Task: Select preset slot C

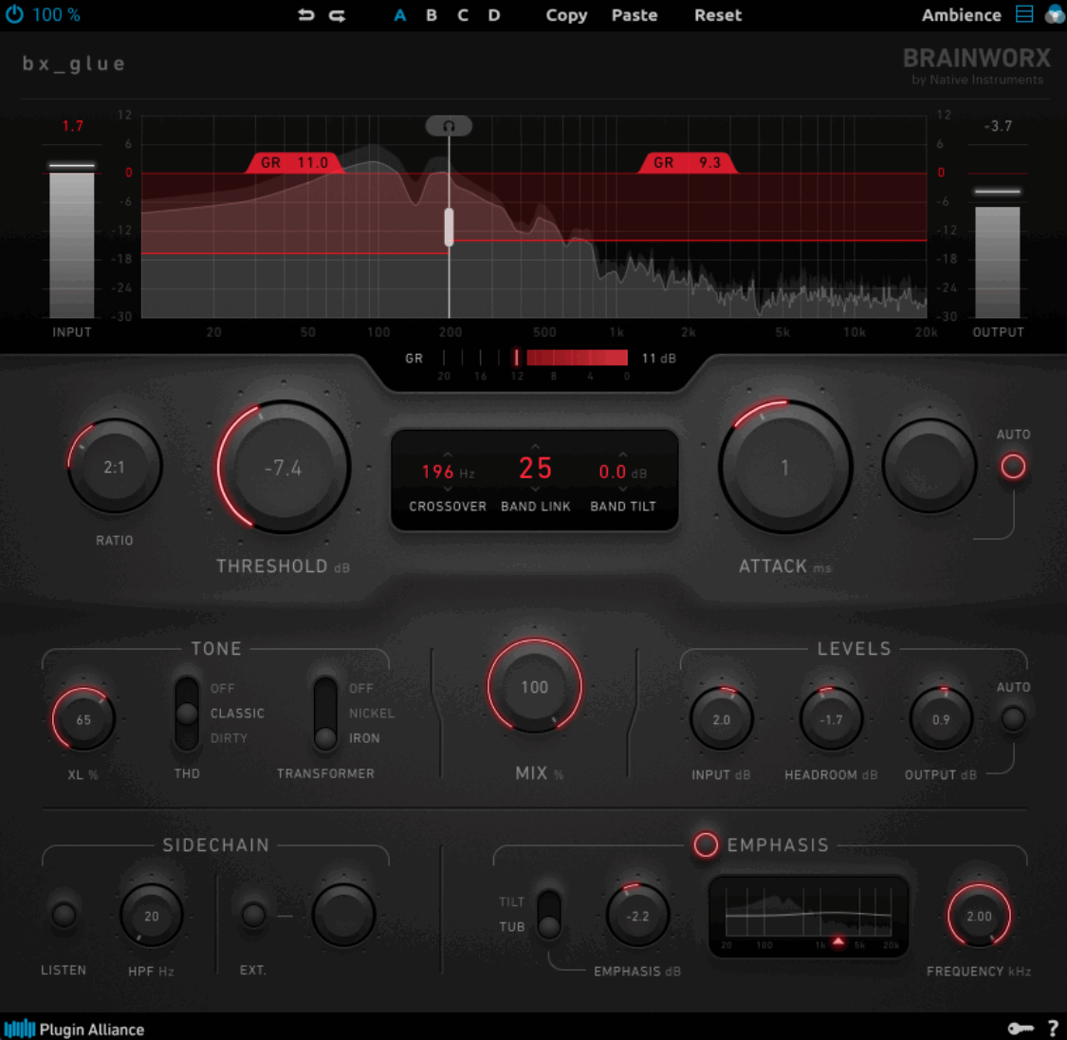Action: [x=462, y=15]
